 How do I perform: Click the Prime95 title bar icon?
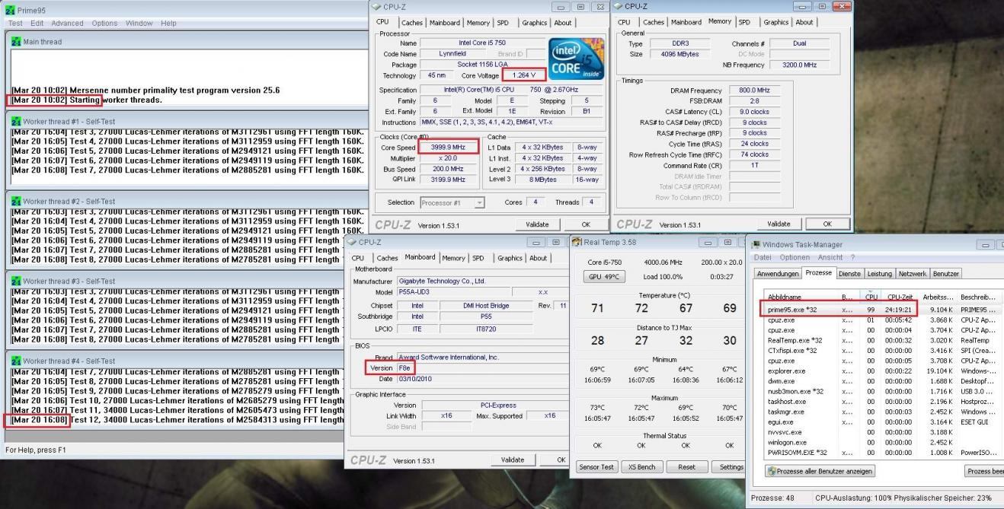point(10,11)
